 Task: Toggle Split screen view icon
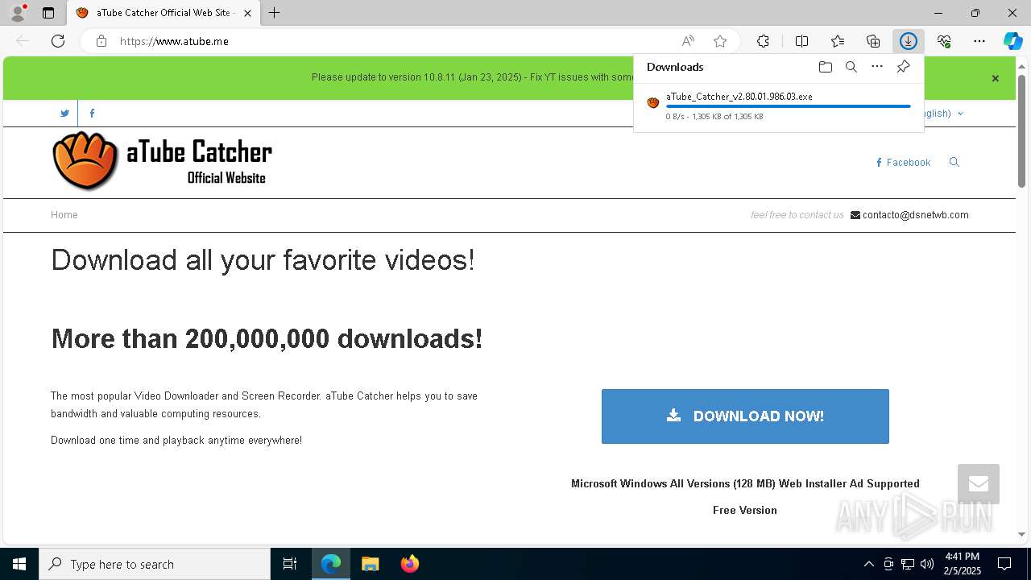click(x=802, y=41)
